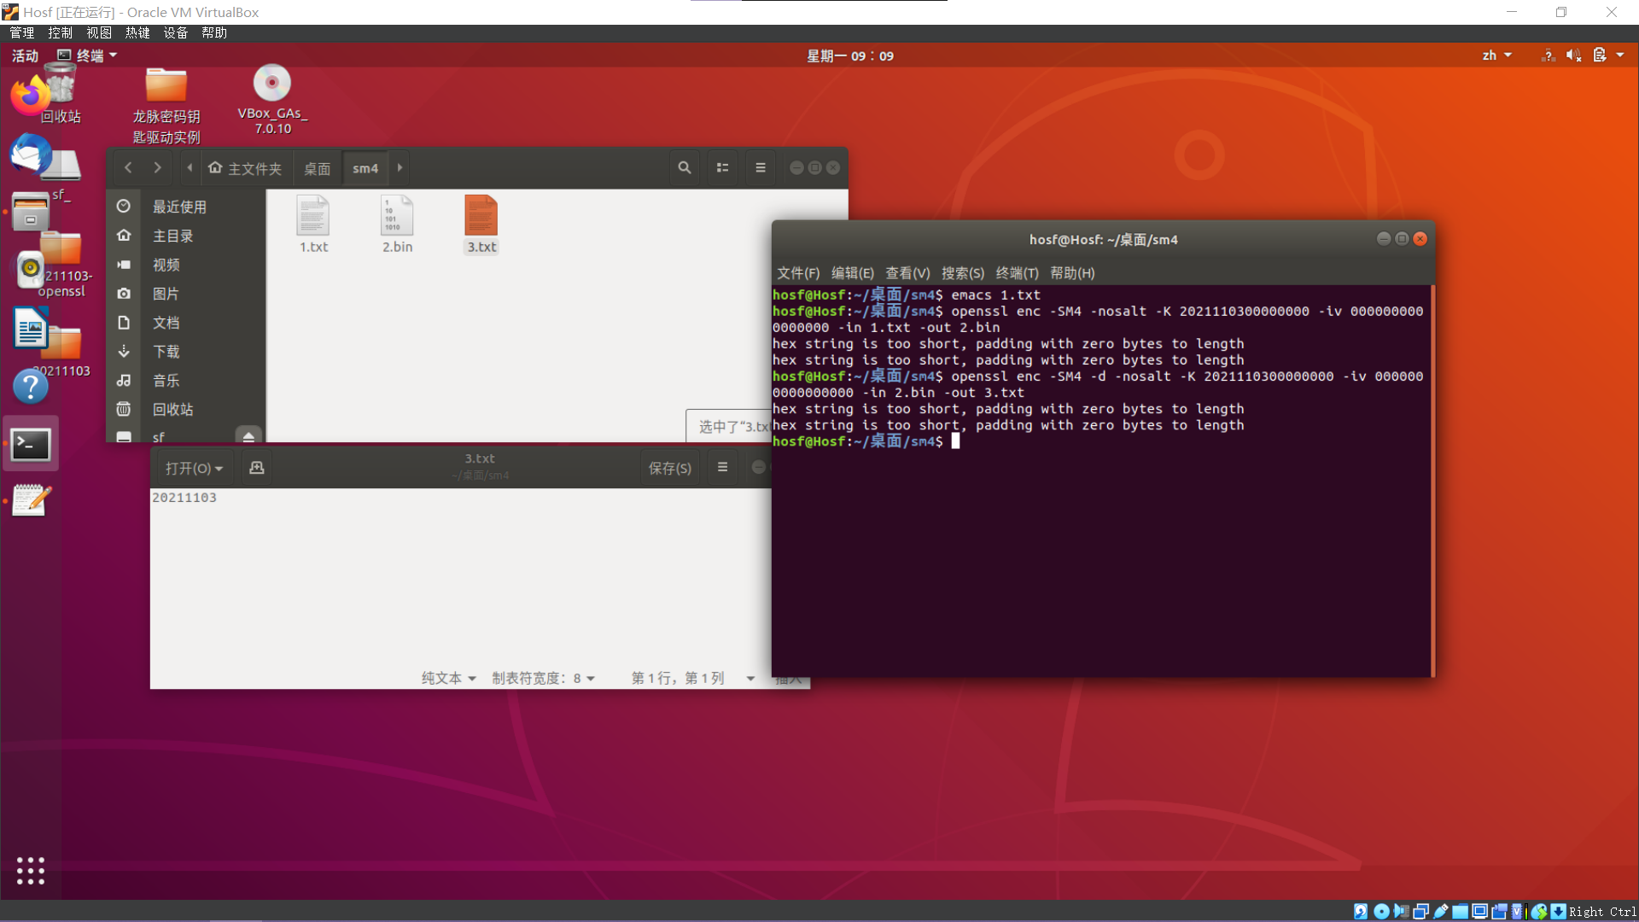The width and height of the screenshot is (1639, 922).
Task: Click the 主文件夹 breadcrumb in path bar
Action: [x=245, y=168]
